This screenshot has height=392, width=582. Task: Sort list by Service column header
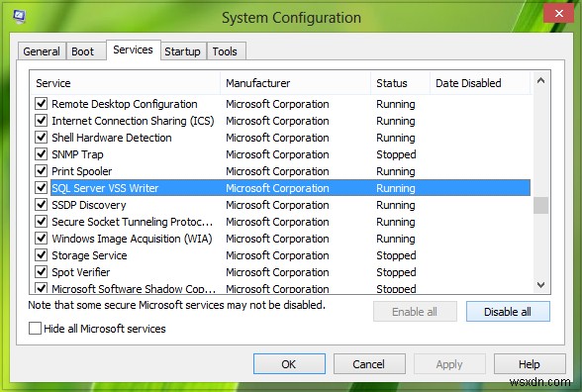126,83
